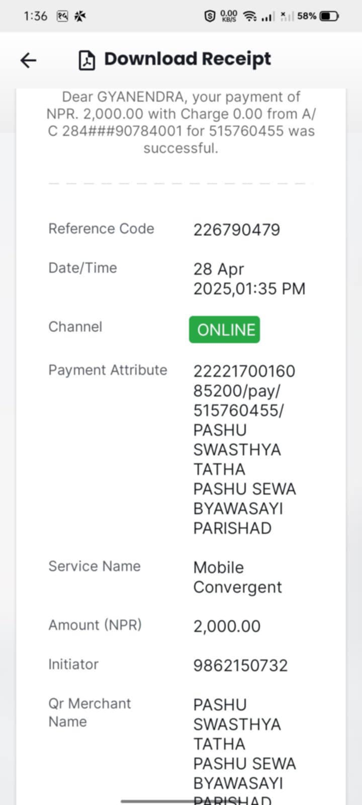Open the Download Receipt button

(175, 60)
